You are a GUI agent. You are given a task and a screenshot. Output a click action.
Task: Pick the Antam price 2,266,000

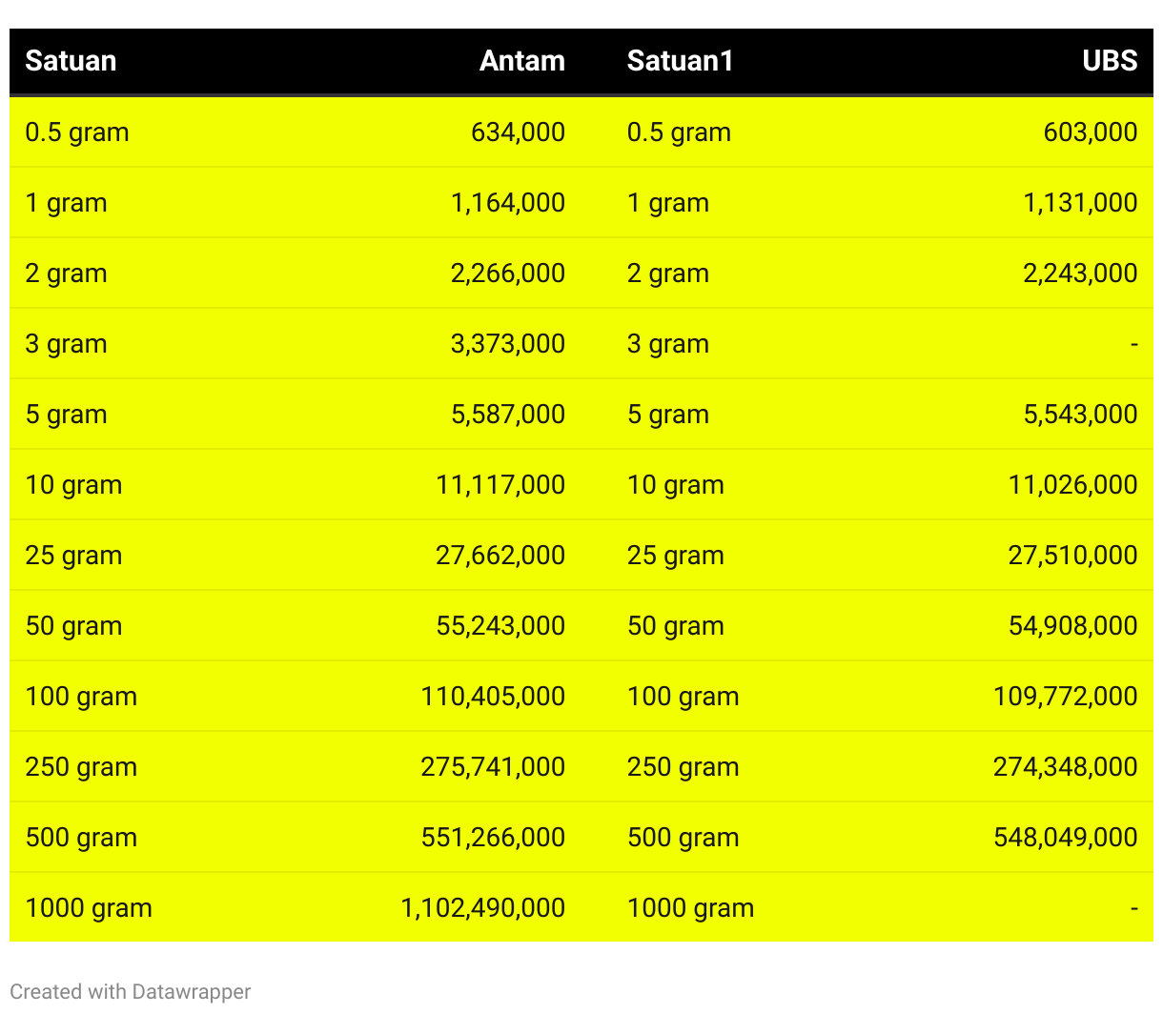508,274
